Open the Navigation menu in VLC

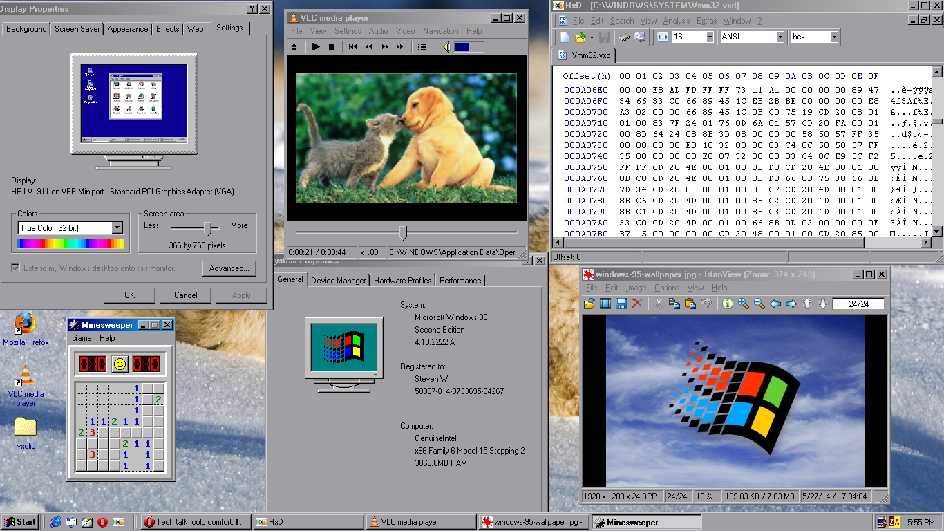441,31
